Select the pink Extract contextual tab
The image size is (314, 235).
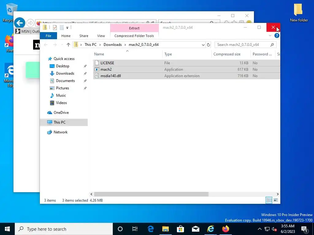(134, 28)
